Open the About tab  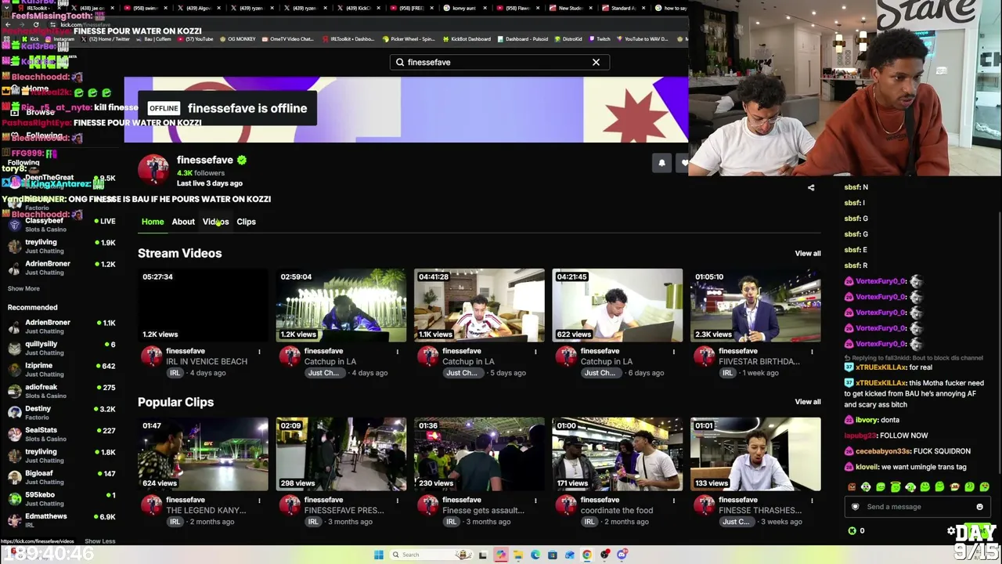183,222
